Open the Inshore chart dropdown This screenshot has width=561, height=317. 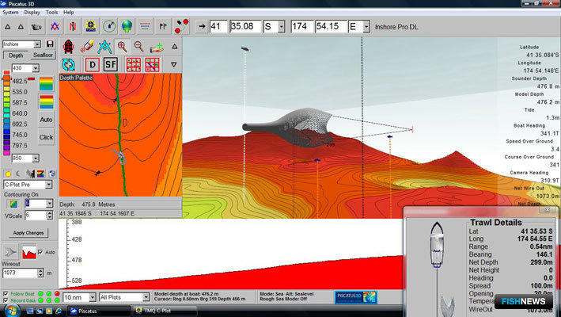pyautogui.click(x=37, y=44)
